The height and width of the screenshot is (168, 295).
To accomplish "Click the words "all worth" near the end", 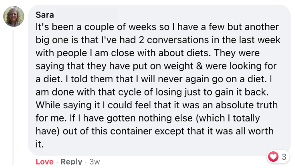I will [x=255, y=131].
